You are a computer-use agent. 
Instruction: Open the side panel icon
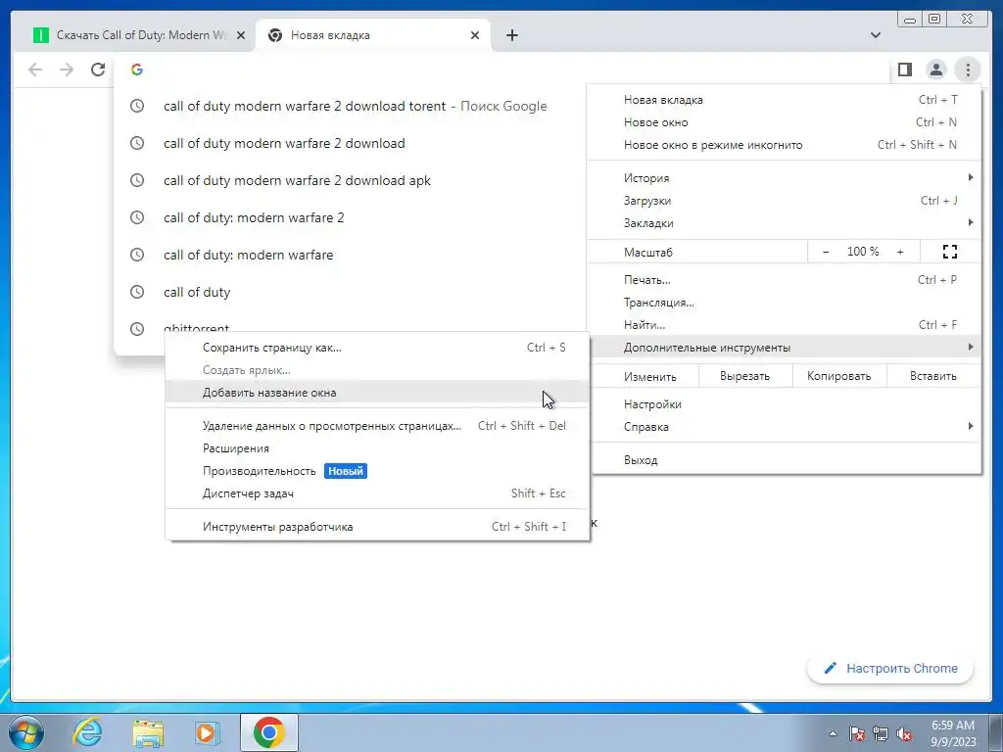pyautogui.click(x=904, y=70)
